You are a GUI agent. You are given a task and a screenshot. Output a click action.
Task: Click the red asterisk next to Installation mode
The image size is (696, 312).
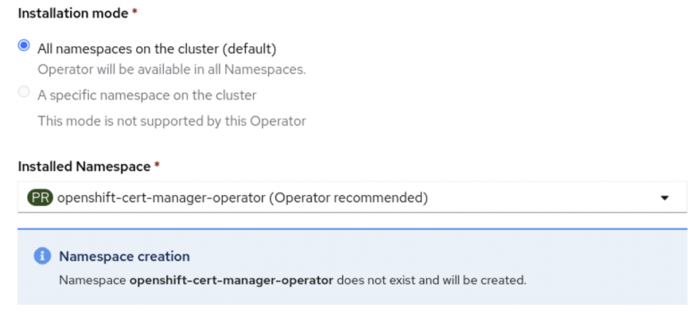(x=135, y=12)
